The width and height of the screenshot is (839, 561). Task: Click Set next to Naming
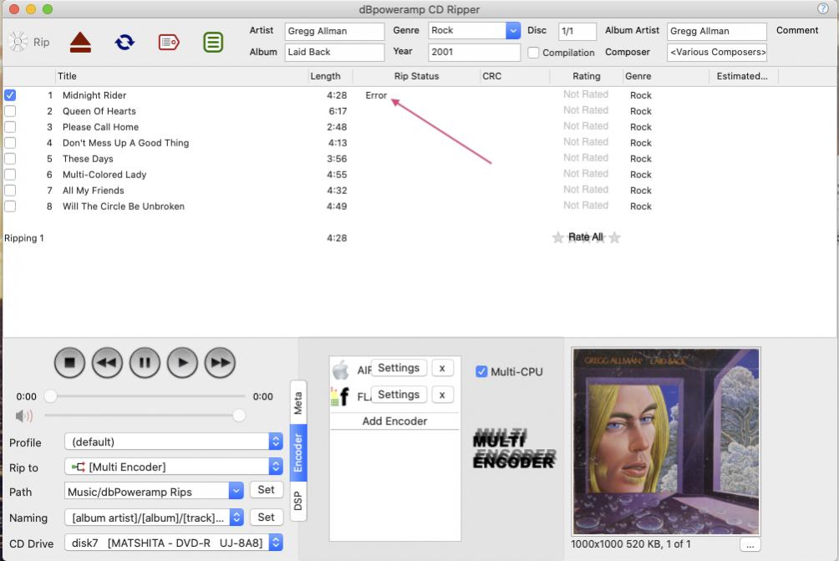click(266, 518)
